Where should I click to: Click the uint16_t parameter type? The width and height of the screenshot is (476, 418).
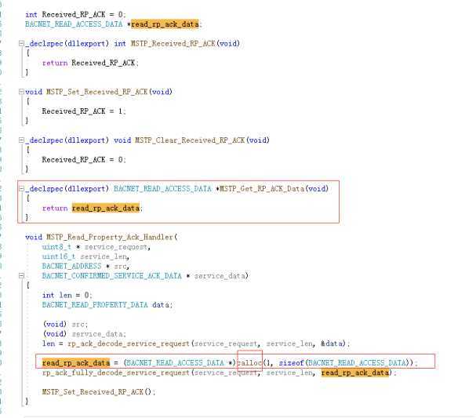(59, 256)
